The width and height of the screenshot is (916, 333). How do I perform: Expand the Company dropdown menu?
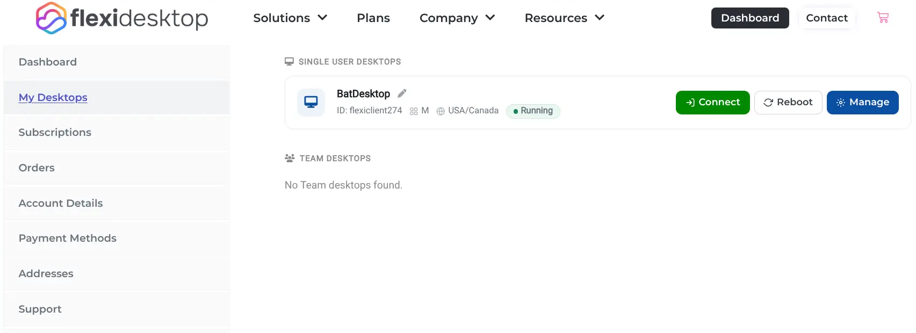click(457, 18)
